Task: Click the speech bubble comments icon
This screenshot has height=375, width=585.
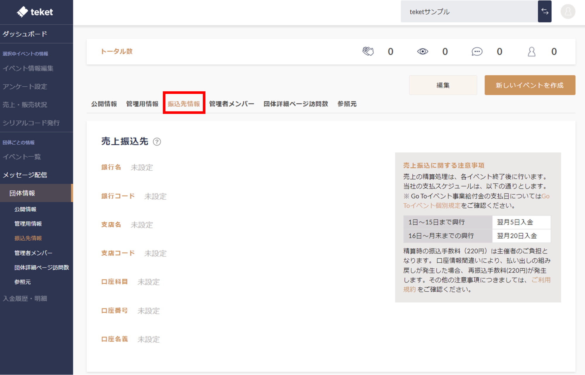Action: [x=477, y=52]
